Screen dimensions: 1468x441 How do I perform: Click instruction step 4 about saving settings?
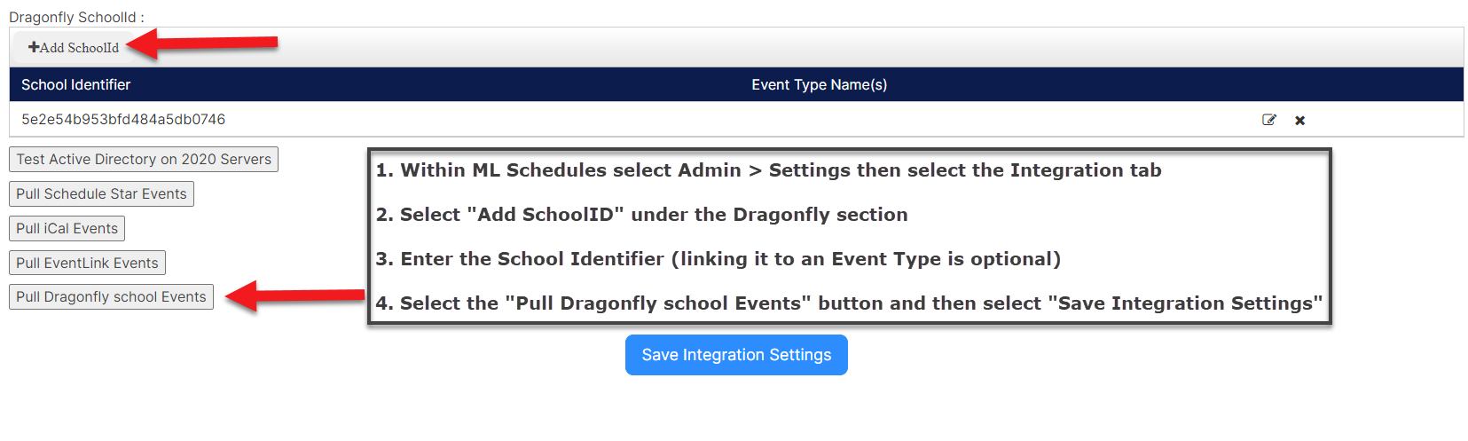click(x=848, y=303)
